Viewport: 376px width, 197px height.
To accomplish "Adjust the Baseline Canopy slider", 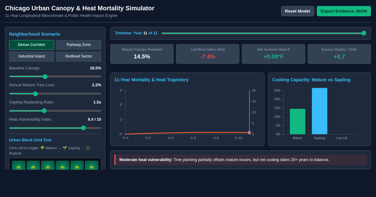I will [x=55, y=76].
